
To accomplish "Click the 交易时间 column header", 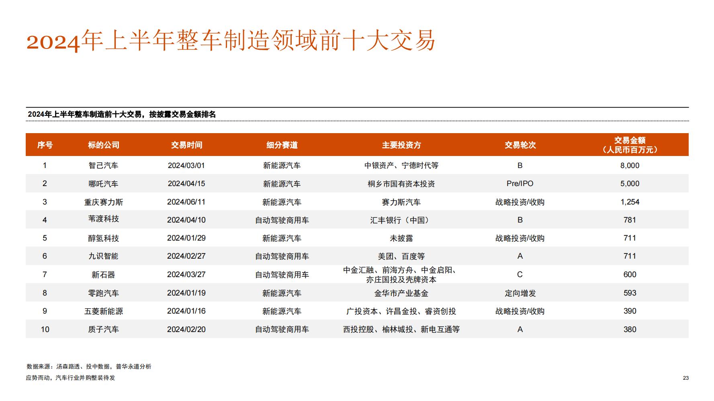I will [186, 145].
